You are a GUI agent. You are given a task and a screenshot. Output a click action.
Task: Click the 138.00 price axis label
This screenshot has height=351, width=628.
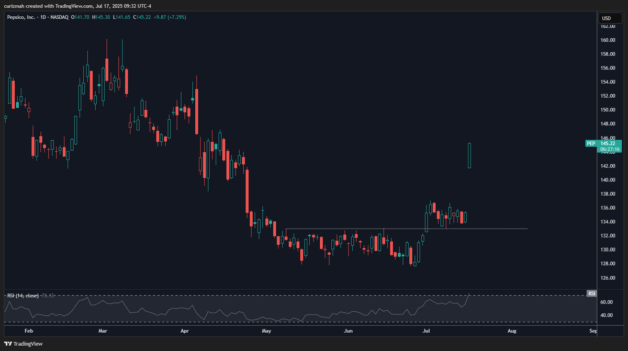point(608,194)
